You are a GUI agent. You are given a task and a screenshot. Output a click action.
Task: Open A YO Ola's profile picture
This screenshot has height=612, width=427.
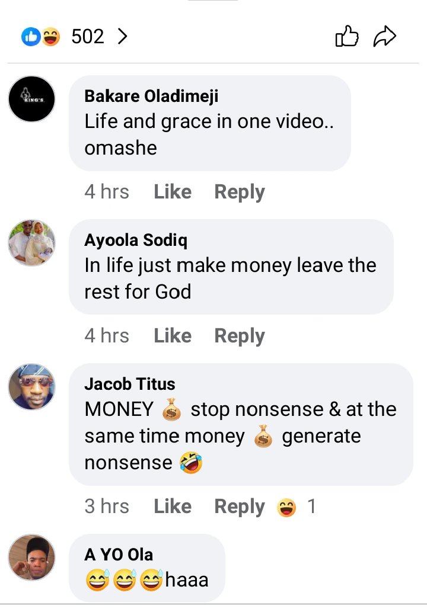[x=31, y=557]
